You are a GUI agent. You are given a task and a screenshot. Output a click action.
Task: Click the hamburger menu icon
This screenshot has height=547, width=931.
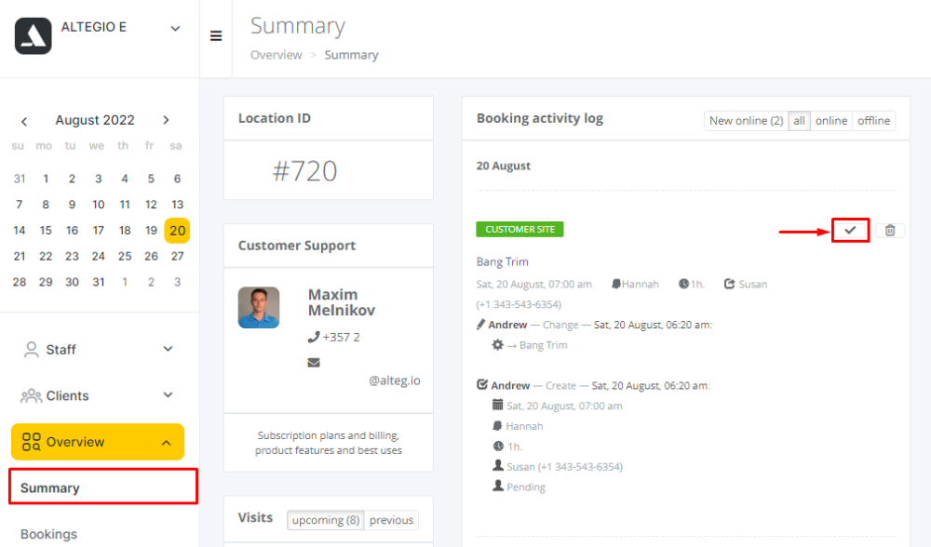click(216, 36)
